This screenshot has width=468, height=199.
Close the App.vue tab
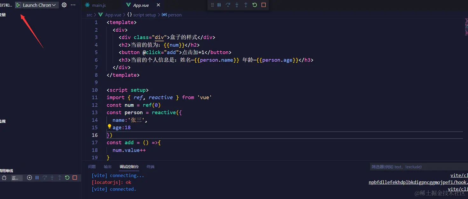tap(158, 5)
